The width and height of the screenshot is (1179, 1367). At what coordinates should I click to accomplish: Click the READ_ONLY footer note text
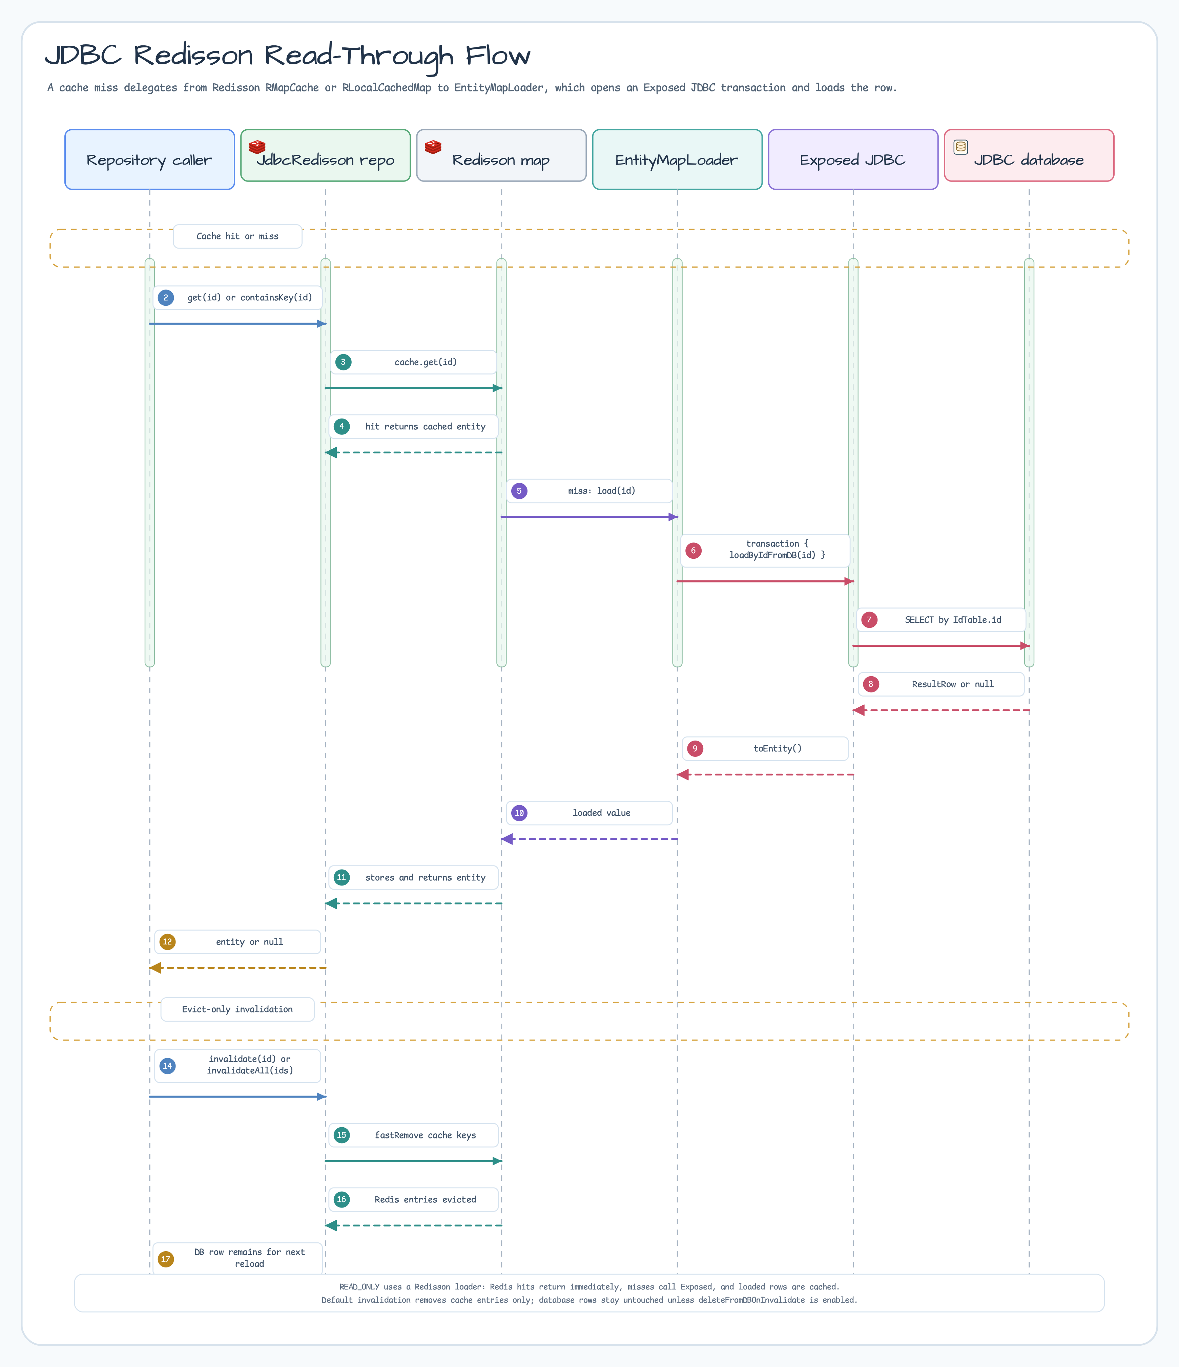589,1287
